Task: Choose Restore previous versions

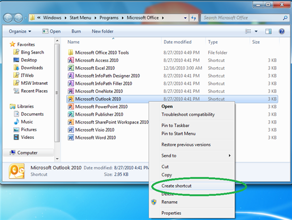Action: pos(192,145)
